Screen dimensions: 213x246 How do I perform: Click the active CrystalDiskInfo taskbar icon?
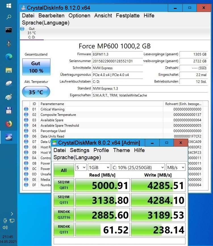click(9, 137)
